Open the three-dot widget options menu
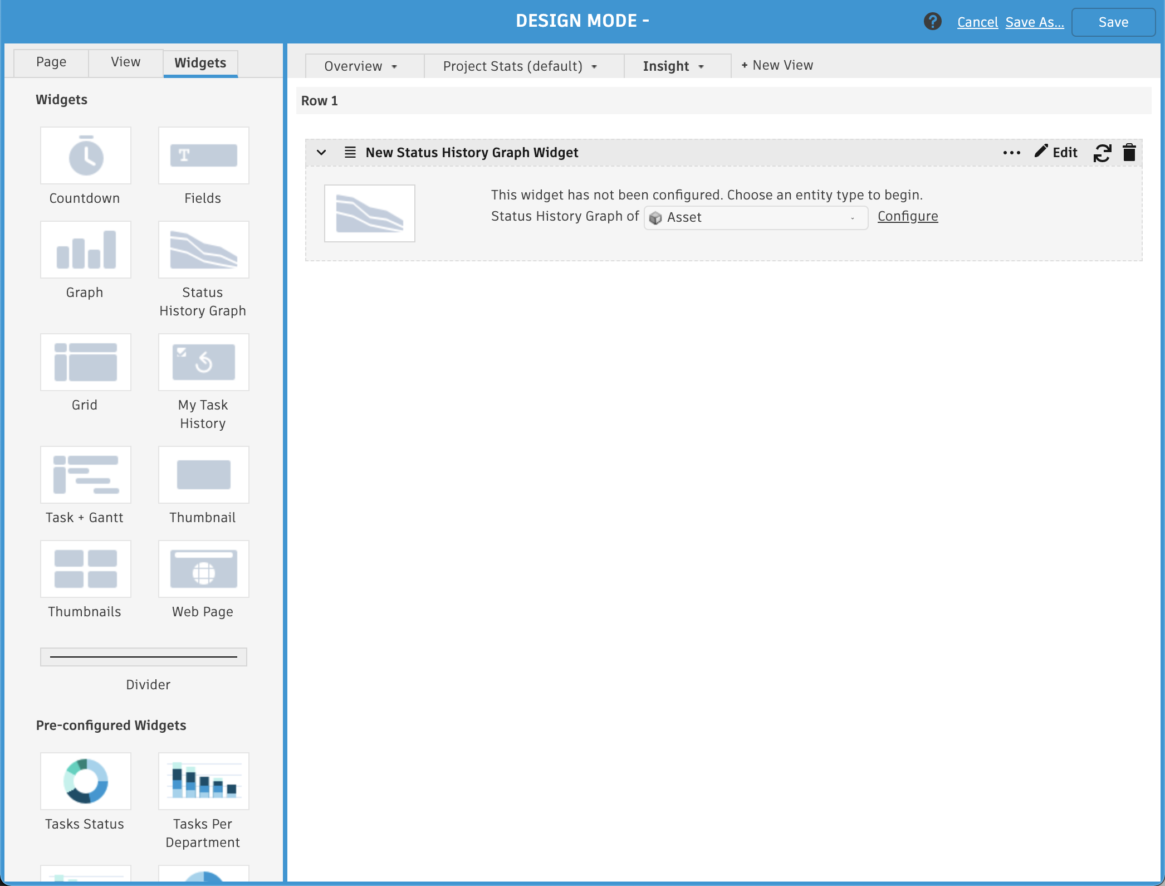This screenshot has height=886, width=1165. tap(1011, 153)
